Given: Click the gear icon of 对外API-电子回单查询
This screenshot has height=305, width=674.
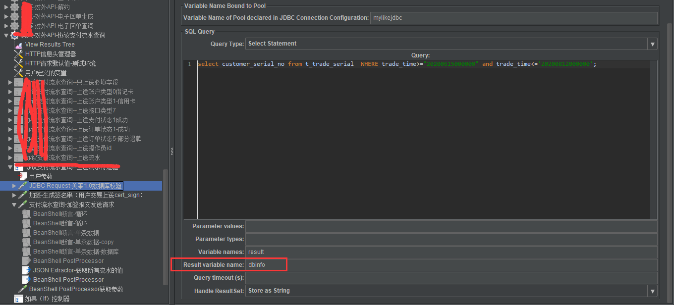Looking at the screenshot, I should point(15,26).
